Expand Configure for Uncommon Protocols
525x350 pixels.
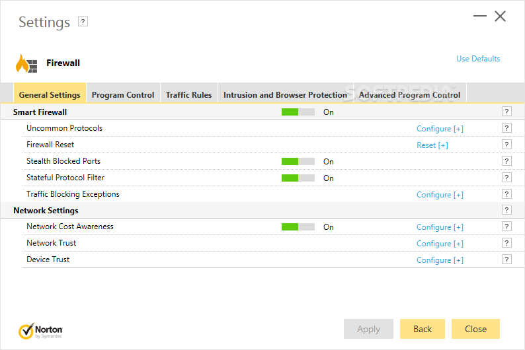[x=440, y=129]
